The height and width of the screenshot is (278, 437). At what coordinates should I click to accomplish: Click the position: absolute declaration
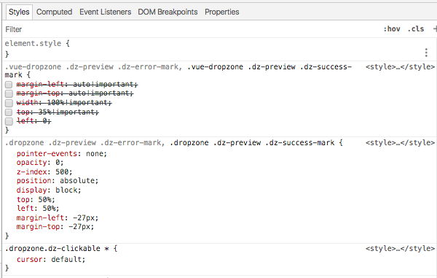[58, 180]
